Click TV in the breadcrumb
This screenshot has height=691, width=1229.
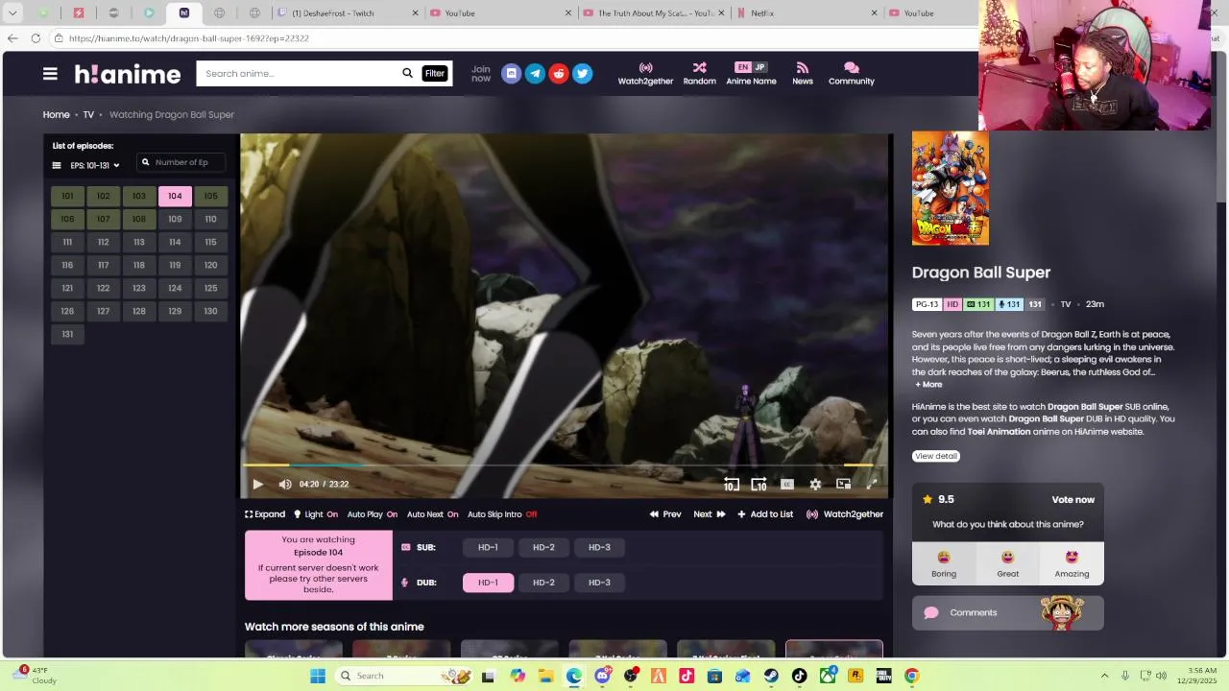click(x=88, y=114)
